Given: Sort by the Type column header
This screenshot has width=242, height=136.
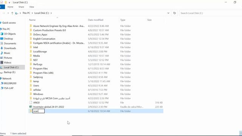Looking at the screenshot, I should (123, 20).
